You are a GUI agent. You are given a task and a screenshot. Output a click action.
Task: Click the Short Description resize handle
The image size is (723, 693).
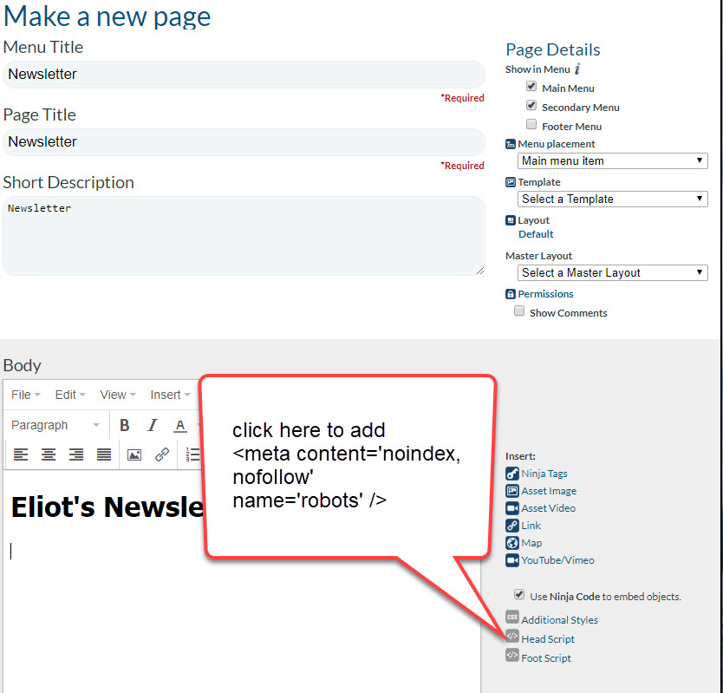480,271
